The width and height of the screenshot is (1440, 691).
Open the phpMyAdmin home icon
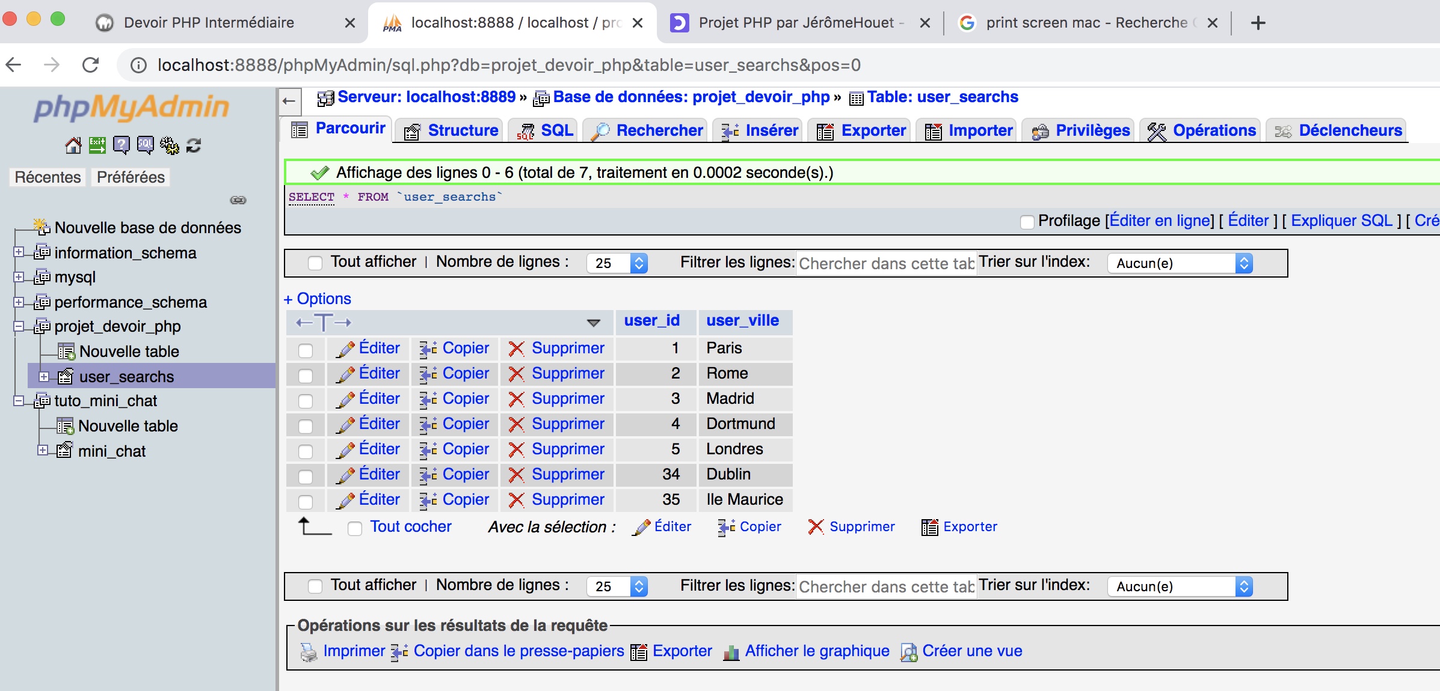click(x=73, y=144)
